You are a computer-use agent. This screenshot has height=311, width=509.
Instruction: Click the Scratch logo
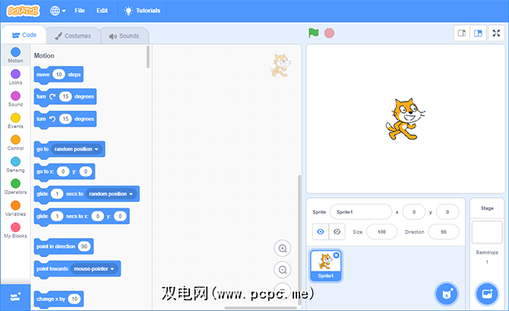(23, 11)
